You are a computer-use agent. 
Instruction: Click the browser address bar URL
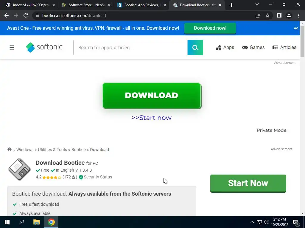tap(74, 15)
